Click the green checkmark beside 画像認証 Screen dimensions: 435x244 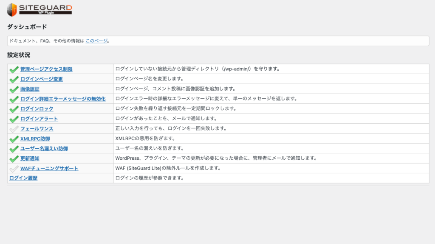pyautogui.click(x=14, y=89)
